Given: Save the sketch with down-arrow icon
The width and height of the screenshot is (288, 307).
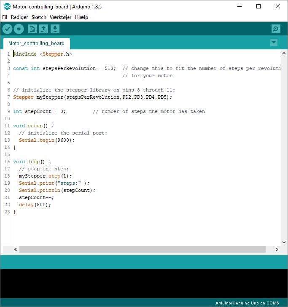Looking at the screenshot, I should [x=55, y=29].
